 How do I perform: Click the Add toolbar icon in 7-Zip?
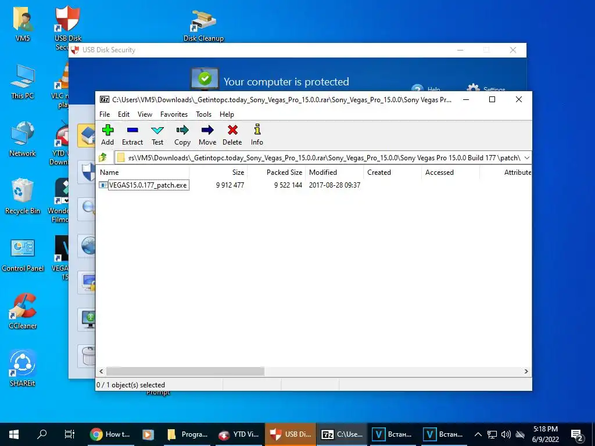(x=107, y=135)
